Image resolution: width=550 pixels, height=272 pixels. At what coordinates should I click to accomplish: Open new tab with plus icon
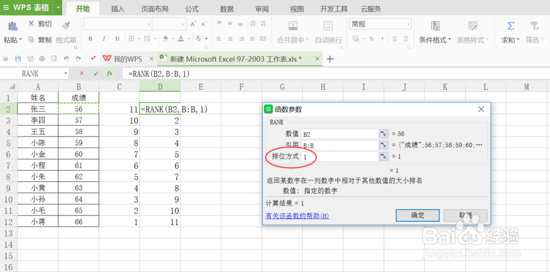[x=329, y=59]
